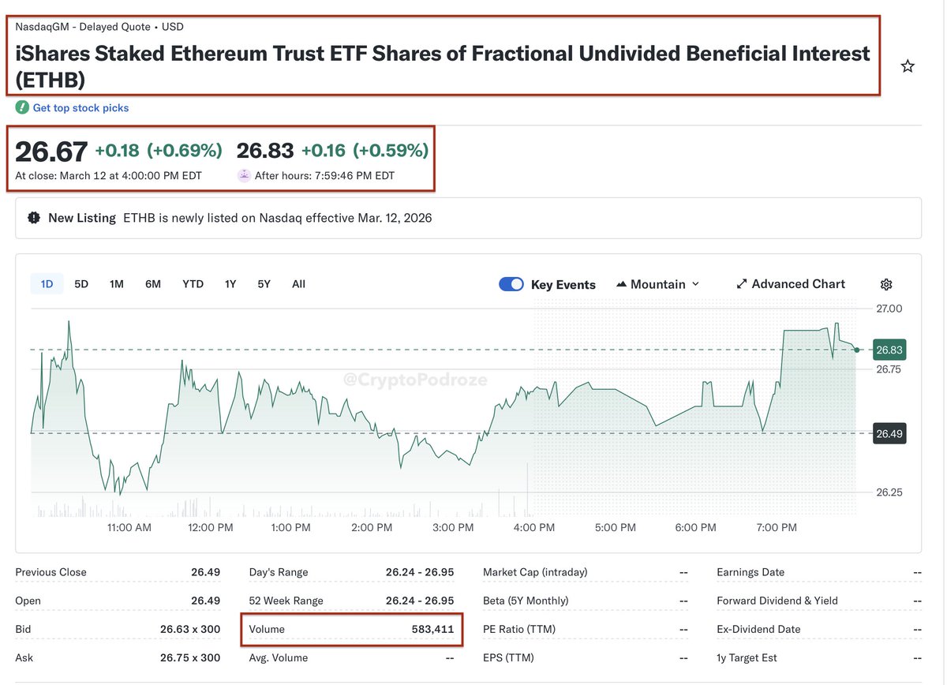Select the 6M time range tab
The image size is (947, 685).
[x=153, y=284]
